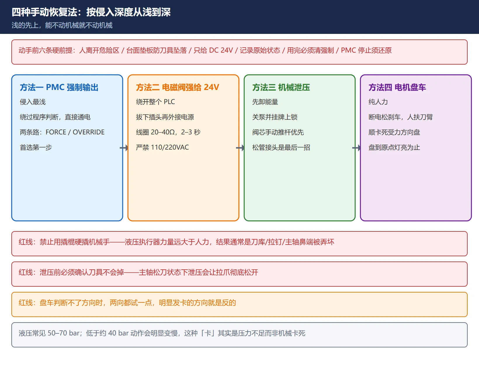
Task: Click warning 严禁 110/220VAC
Action: point(162,148)
